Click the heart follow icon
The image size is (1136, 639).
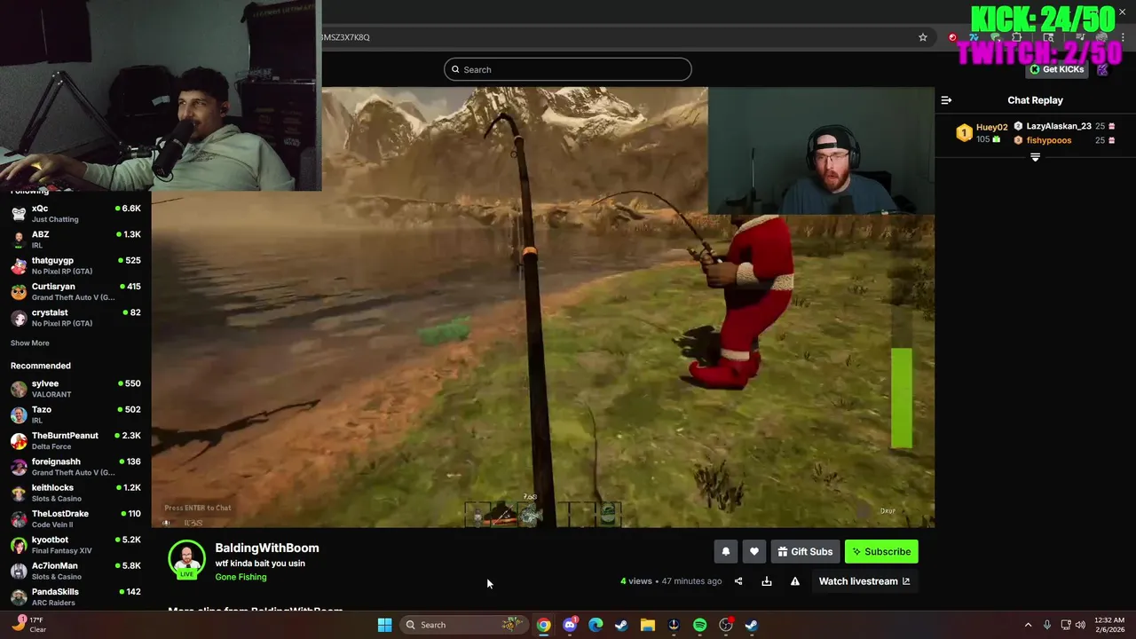coord(753,551)
